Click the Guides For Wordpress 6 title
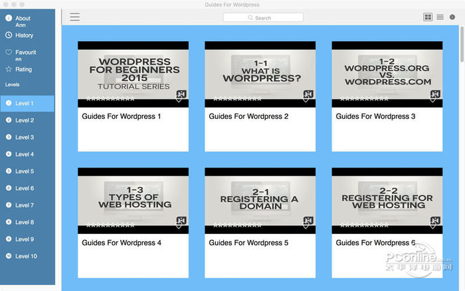465x291 pixels. (375, 242)
